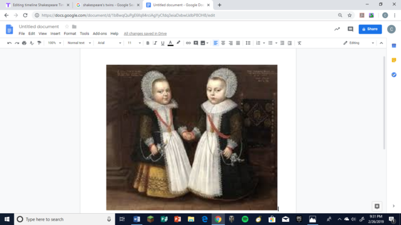This screenshot has height=225, width=401.
Task: Print the document using printer icon
Action: [x=24, y=43]
